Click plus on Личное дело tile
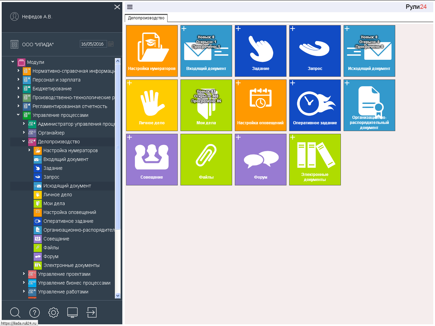The image size is (435, 326). (x=129, y=83)
